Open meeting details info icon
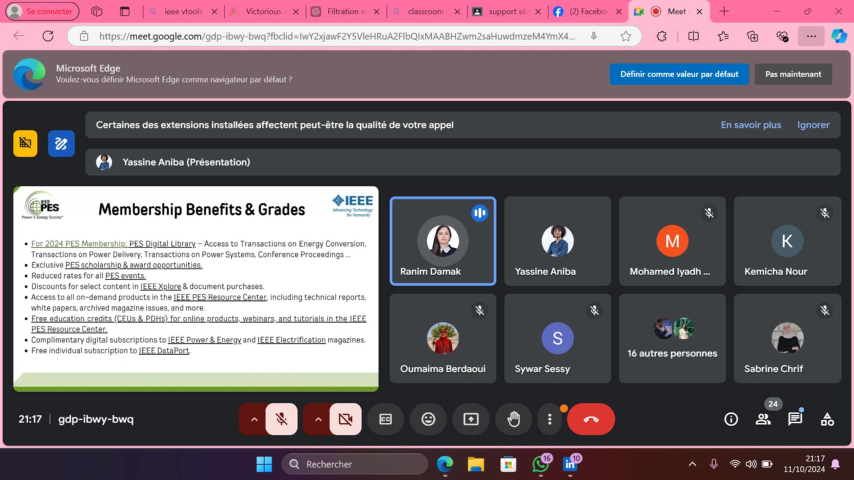Image resolution: width=854 pixels, height=480 pixels. pos(731,419)
